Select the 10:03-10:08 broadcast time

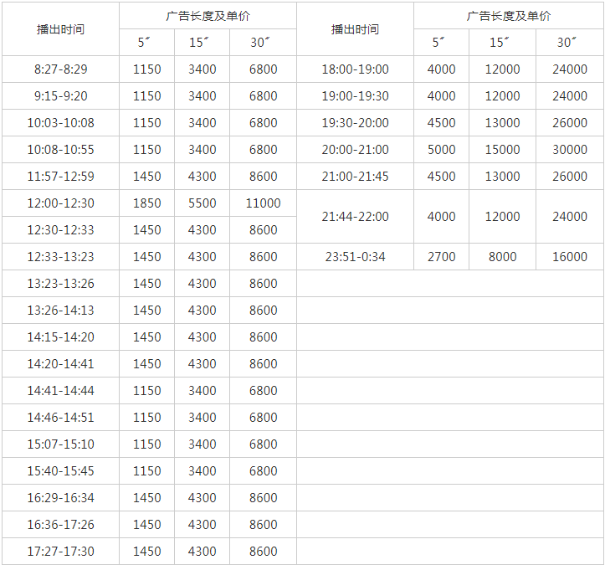tap(60, 123)
